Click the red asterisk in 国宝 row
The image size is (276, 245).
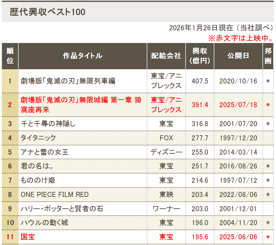(268, 237)
